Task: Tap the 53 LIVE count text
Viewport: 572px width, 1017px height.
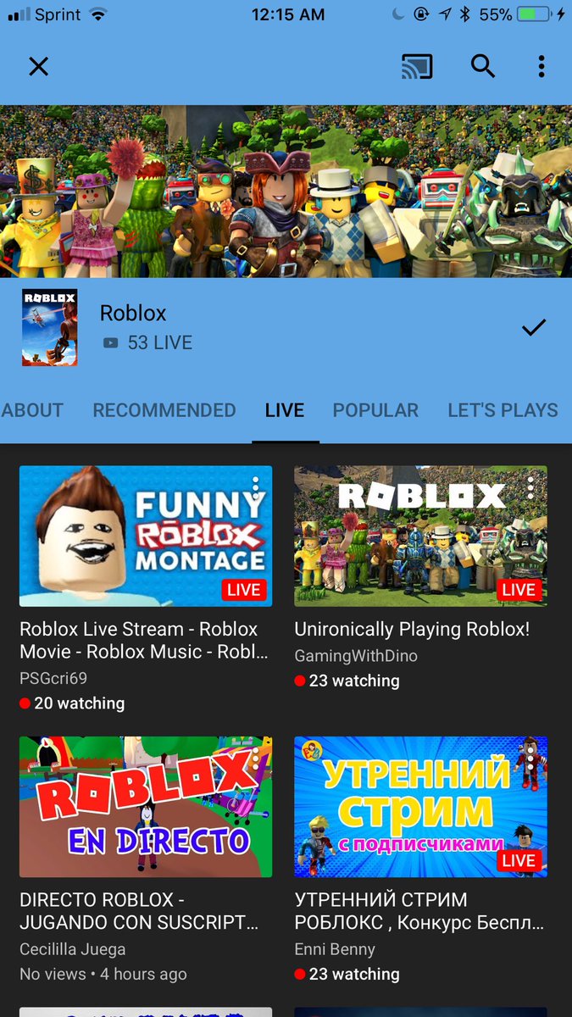Action: click(160, 343)
